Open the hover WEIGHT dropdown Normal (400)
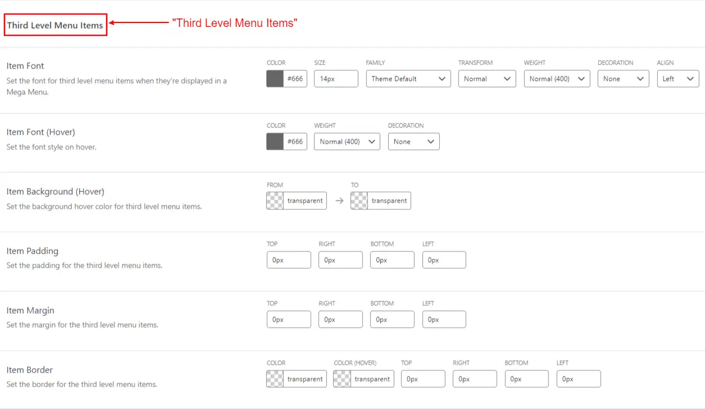Viewport: 705px width, 409px height. (347, 141)
